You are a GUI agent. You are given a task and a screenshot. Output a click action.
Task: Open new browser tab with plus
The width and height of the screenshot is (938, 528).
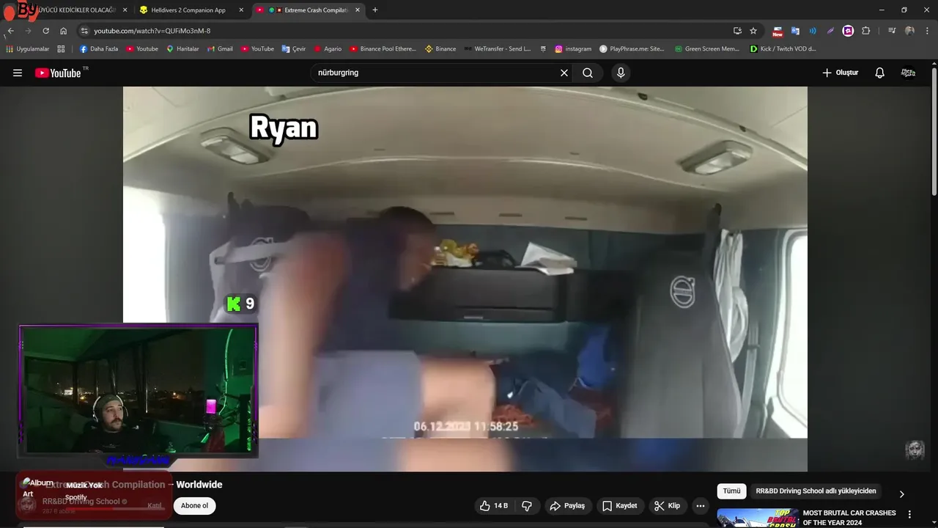375,10
